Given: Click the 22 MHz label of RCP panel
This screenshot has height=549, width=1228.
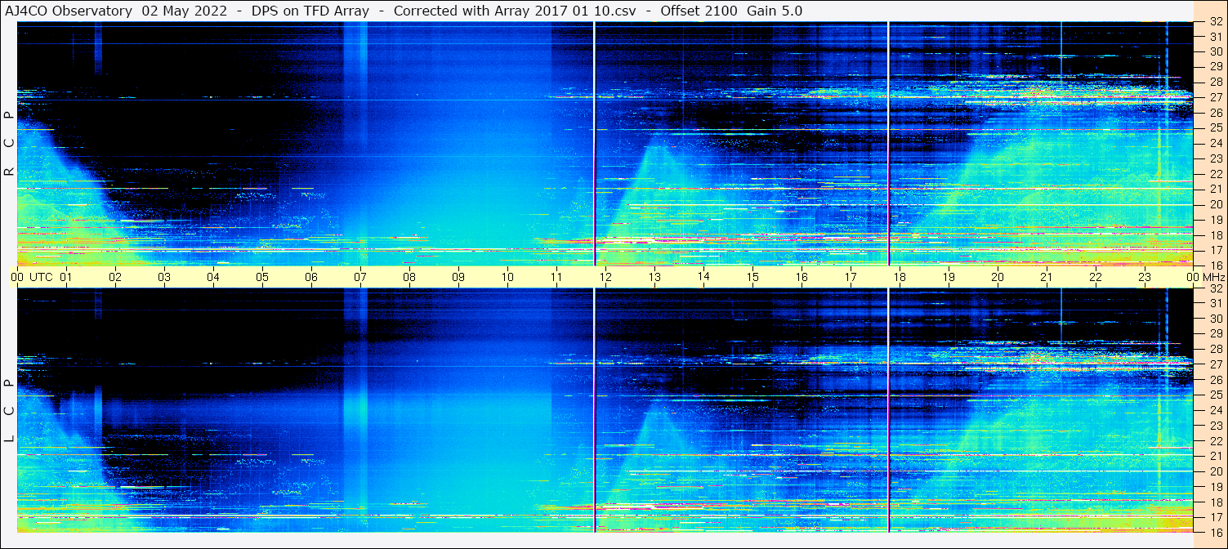Looking at the screenshot, I should (1215, 174).
